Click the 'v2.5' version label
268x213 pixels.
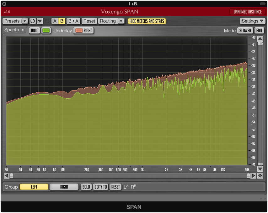(x=7, y=12)
